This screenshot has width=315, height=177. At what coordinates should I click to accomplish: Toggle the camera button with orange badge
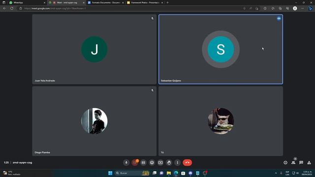pos(135,163)
